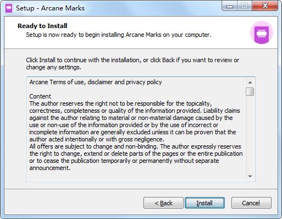This screenshot has width=282, height=219.
Task: Click the Content heading in terms text
Action: point(40,96)
